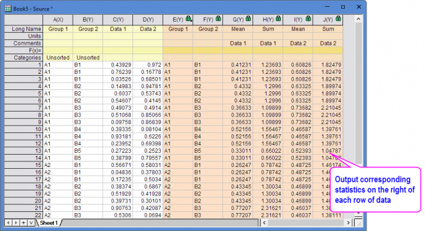
Task: Click cell value 0.90763
Action: tap(118, 208)
